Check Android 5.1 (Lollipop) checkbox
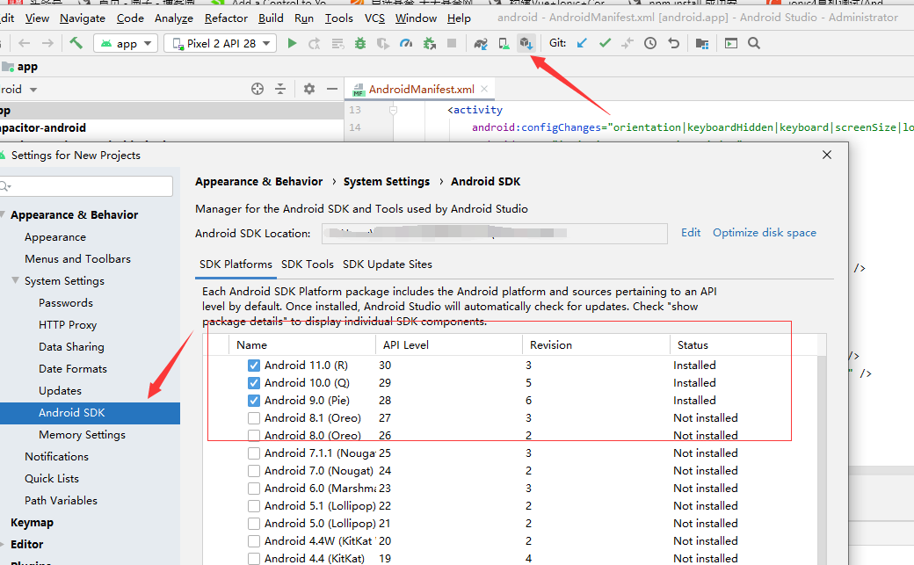The height and width of the screenshot is (565, 914). click(x=254, y=505)
